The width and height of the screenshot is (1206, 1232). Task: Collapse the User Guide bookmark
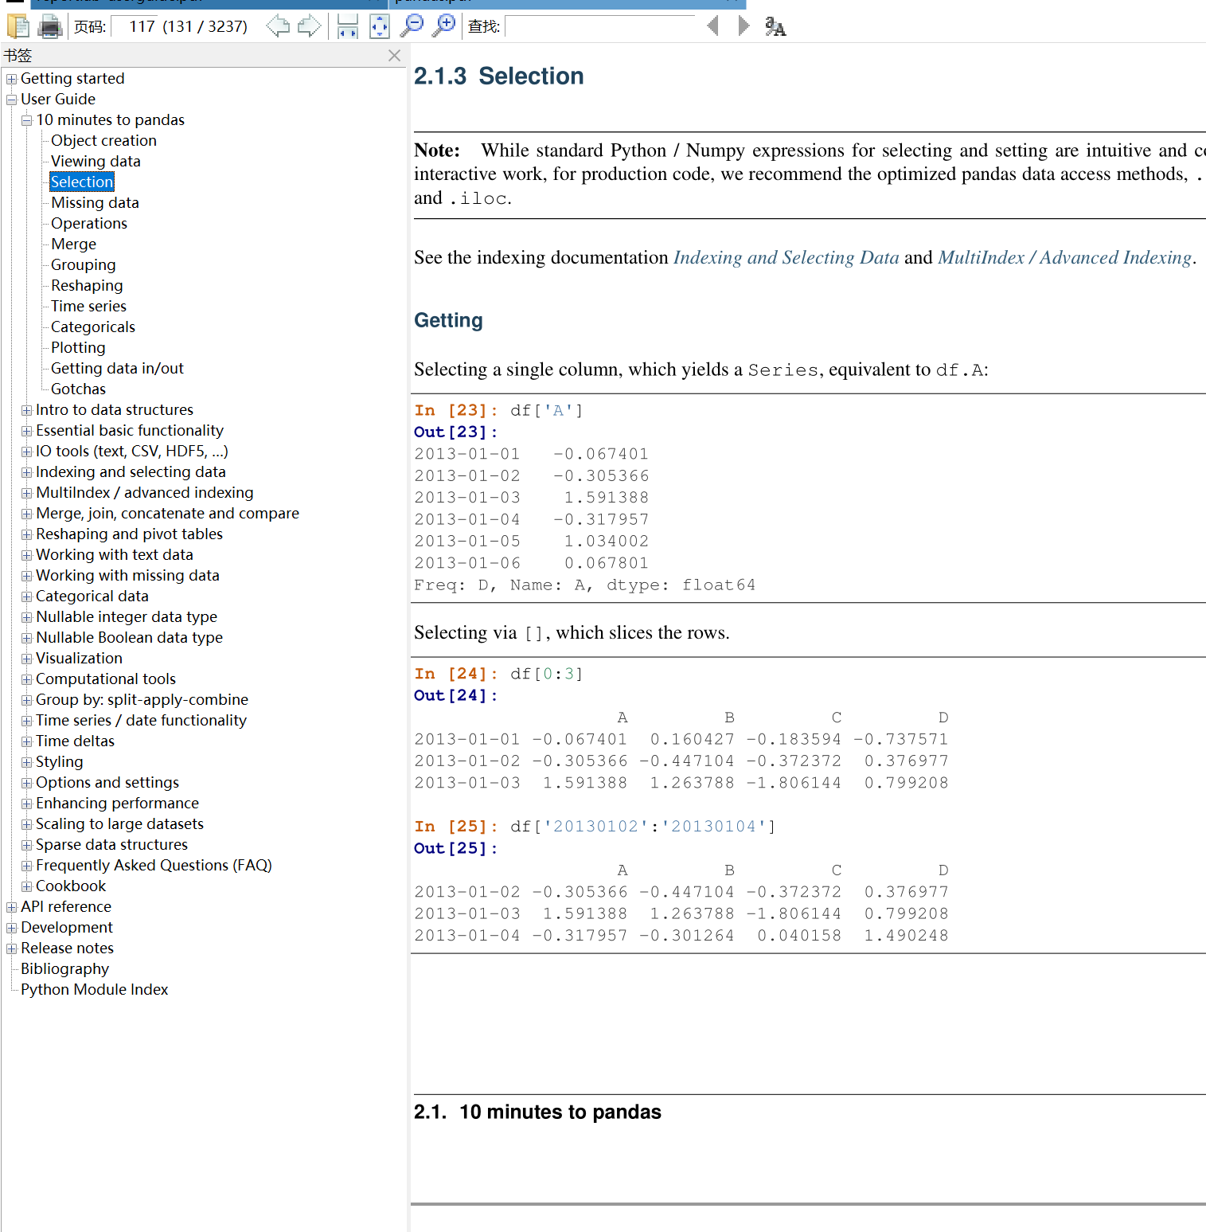(x=11, y=100)
